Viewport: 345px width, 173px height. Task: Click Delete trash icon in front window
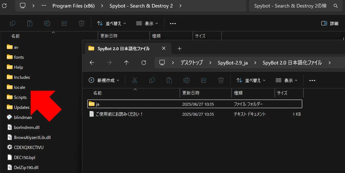[221, 80]
